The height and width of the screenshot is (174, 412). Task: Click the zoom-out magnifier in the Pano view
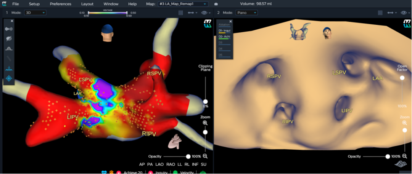[405, 156]
